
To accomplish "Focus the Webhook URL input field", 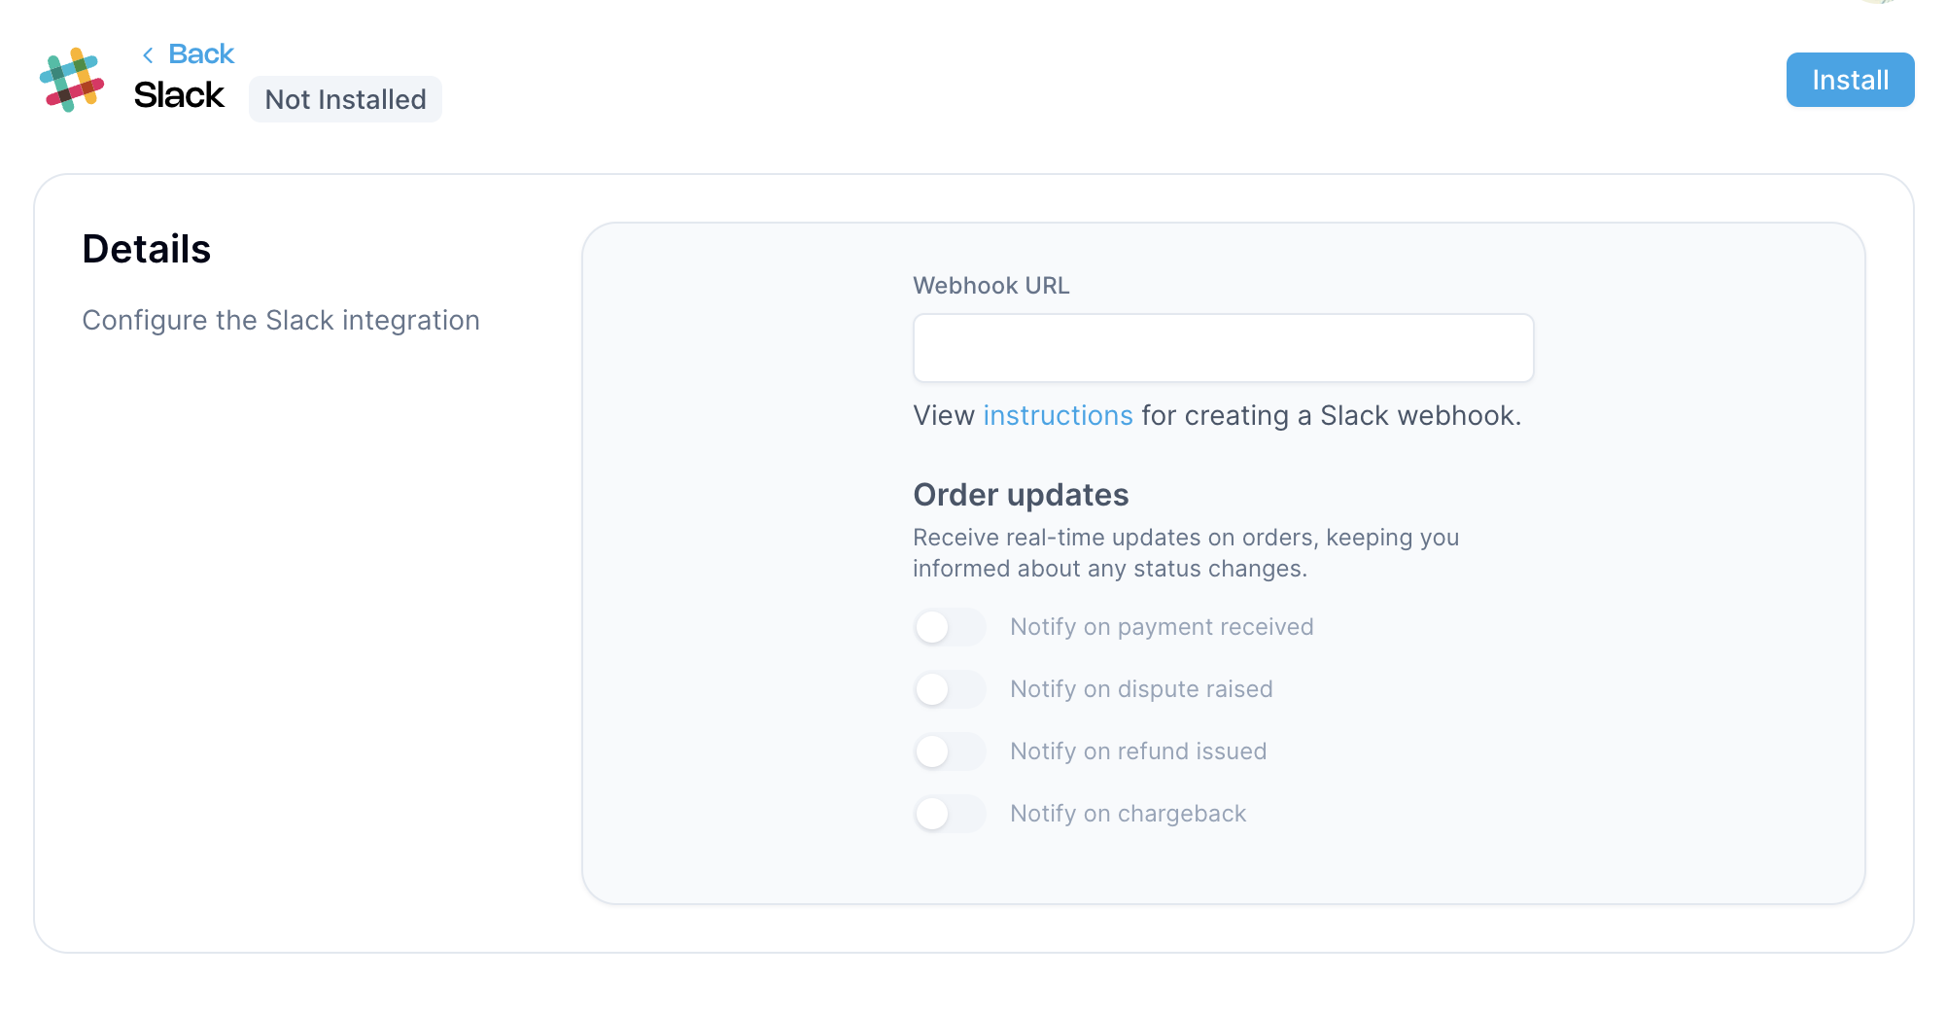I will coord(1223,348).
